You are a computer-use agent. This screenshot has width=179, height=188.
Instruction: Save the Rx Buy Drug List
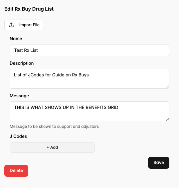pos(159,163)
